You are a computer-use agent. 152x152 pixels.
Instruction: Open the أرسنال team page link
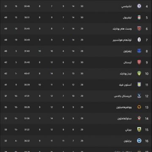tap(128, 62)
